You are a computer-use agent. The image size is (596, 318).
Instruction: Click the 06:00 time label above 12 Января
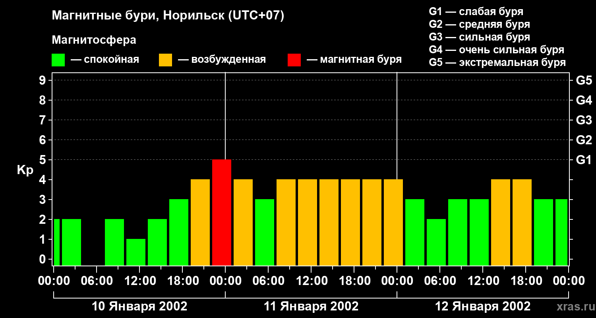coord(440,281)
